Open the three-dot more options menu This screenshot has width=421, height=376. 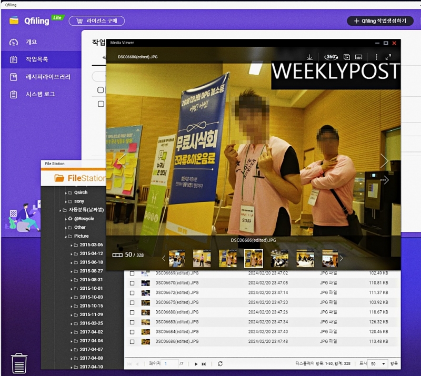(376, 57)
